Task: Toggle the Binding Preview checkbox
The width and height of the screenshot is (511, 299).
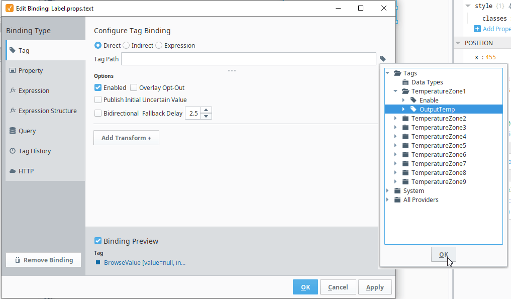Action: [x=98, y=241]
